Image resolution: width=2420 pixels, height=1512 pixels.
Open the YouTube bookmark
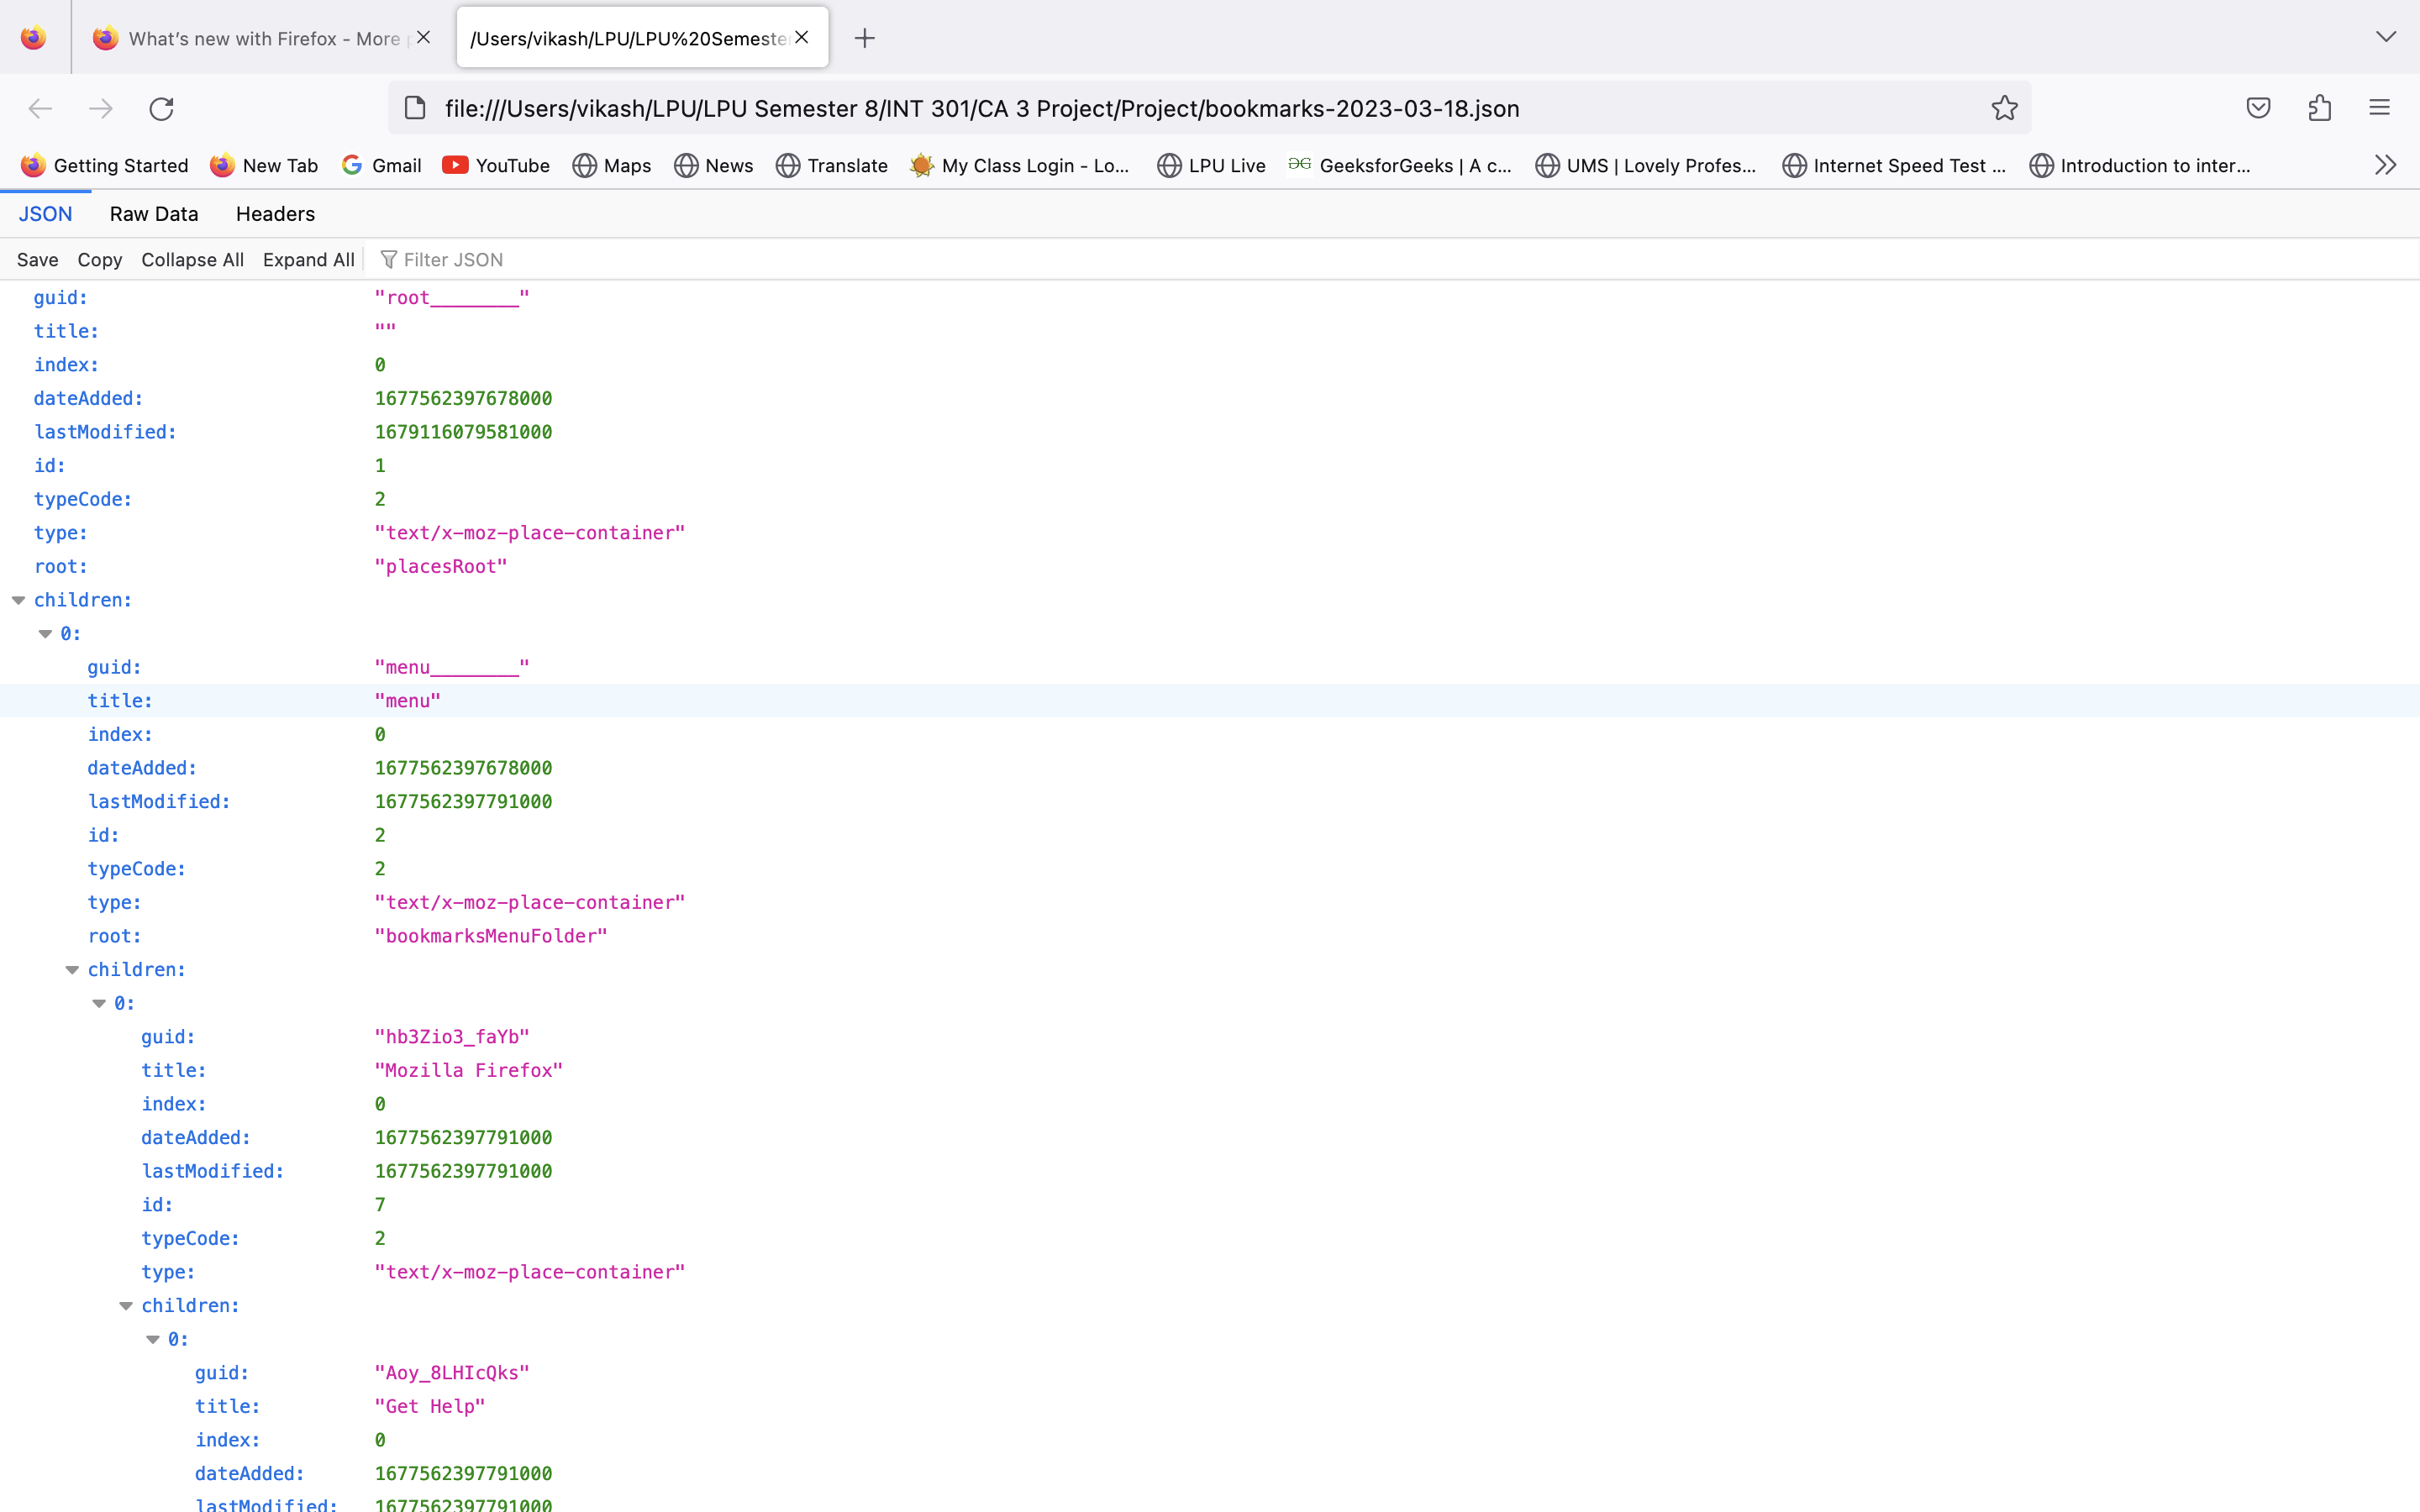[x=512, y=166]
